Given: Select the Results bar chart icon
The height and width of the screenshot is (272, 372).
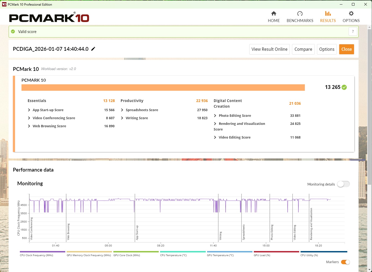Looking at the screenshot, I should pos(328,14).
